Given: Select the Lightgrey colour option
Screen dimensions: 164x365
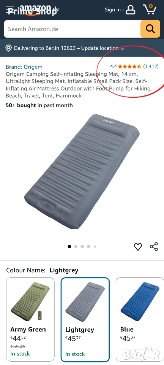Looking at the screenshot, I should coord(85,319).
